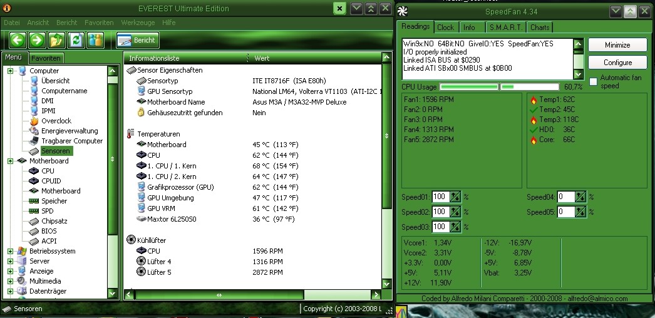Open the Ansicht menu
The image size is (655, 318).
click(38, 23)
